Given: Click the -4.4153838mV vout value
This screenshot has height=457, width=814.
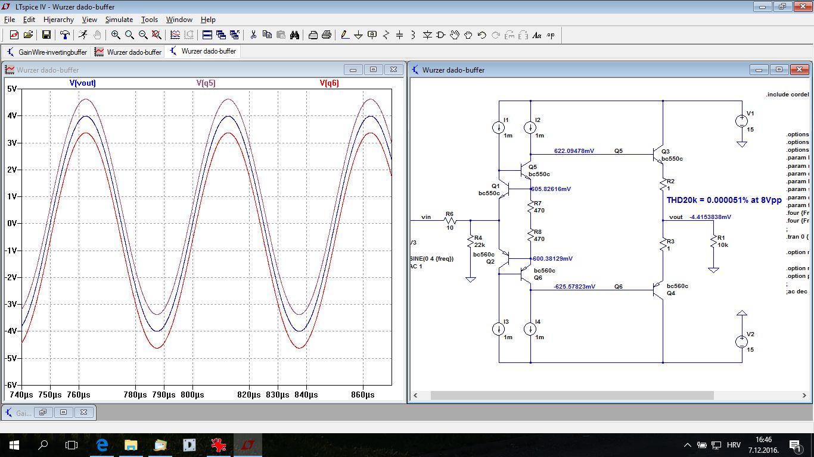Looking at the screenshot, I should (x=710, y=217).
